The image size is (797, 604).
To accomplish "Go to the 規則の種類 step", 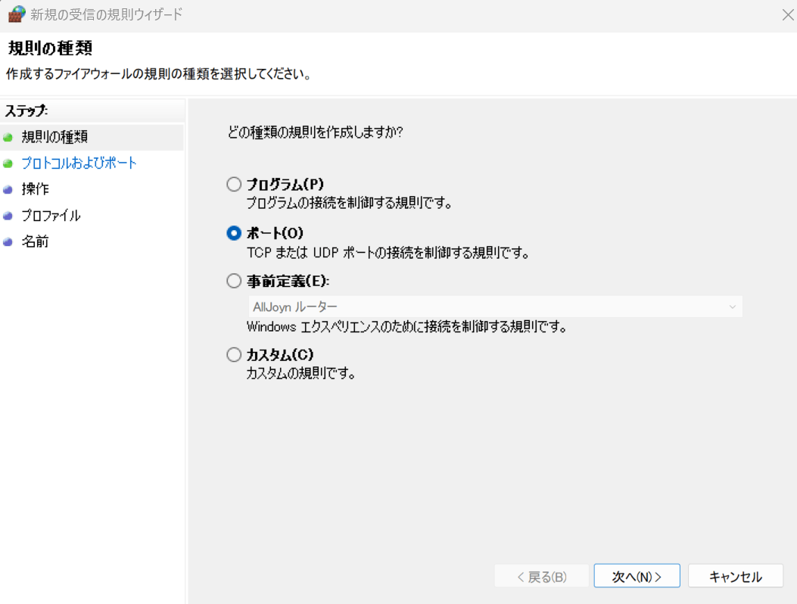I will (54, 137).
